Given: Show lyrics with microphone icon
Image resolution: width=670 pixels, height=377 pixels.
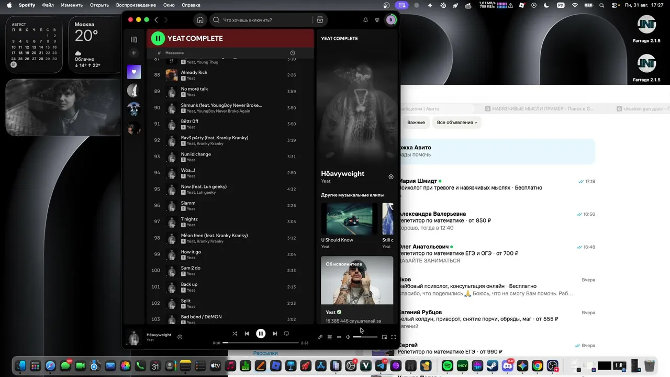Looking at the screenshot, I should coord(320,337).
